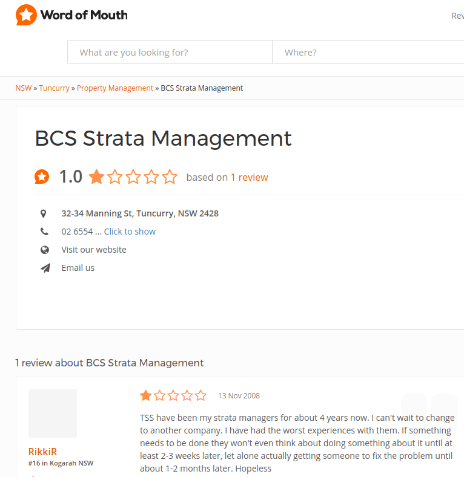Screen dimensions: 464x477
Task: Click the paper plane email icon
Action: pos(45,268)
